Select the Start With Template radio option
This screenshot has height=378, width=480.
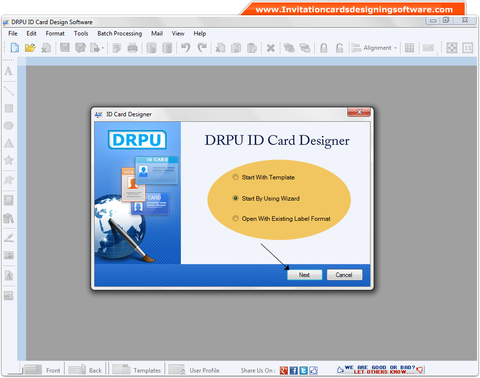pyautogui.click(x=264, y=177)
